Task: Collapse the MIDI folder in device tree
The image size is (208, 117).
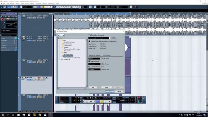Action: point(62,40)
